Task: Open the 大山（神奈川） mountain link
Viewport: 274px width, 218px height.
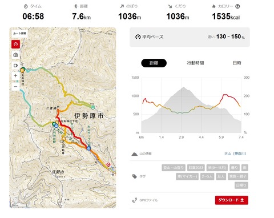Action: coord(235,154)
